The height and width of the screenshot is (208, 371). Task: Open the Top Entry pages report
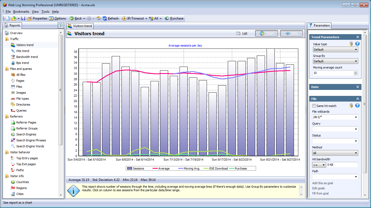pyautogui.click(x=27, y=158)
